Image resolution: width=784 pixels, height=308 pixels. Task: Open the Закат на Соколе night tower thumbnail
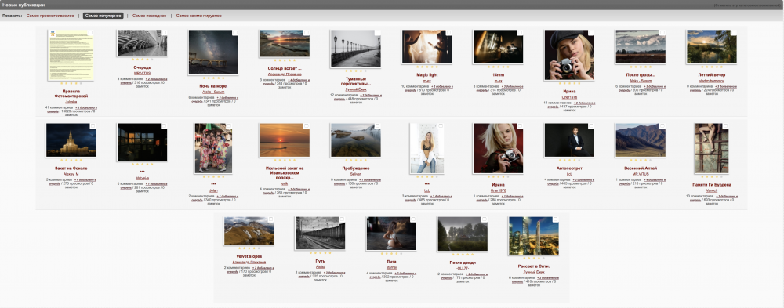point(71,140)
